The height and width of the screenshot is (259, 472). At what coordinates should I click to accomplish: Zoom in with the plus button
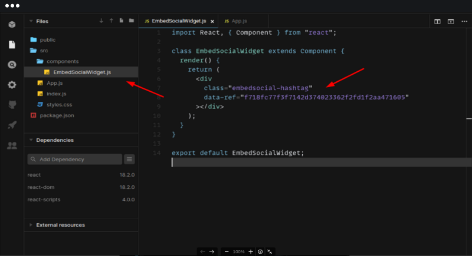[250, 251]
